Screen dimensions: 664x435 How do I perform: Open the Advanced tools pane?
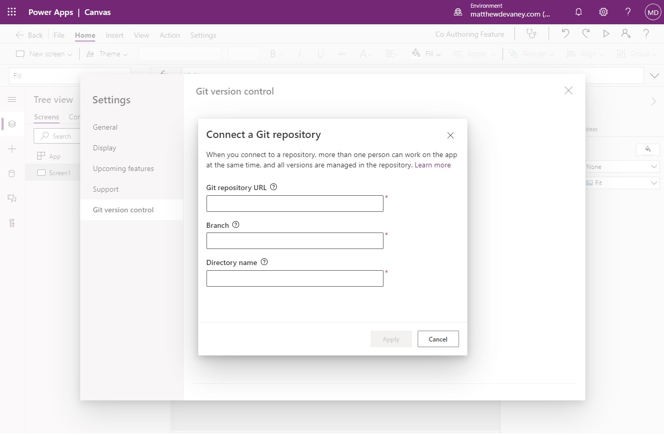tap(12, 223)
